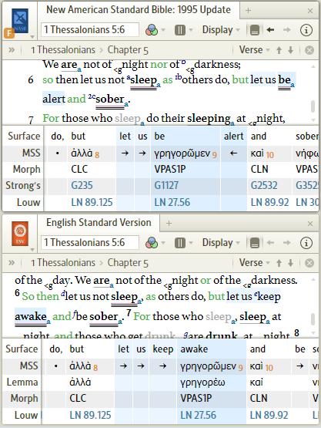Image resolution: width=321 pixels, height=428 pixels.
Task: Click NASB text pane vertical scrollbar thumb
Action: pyautogui.click(x=313, y=106)
